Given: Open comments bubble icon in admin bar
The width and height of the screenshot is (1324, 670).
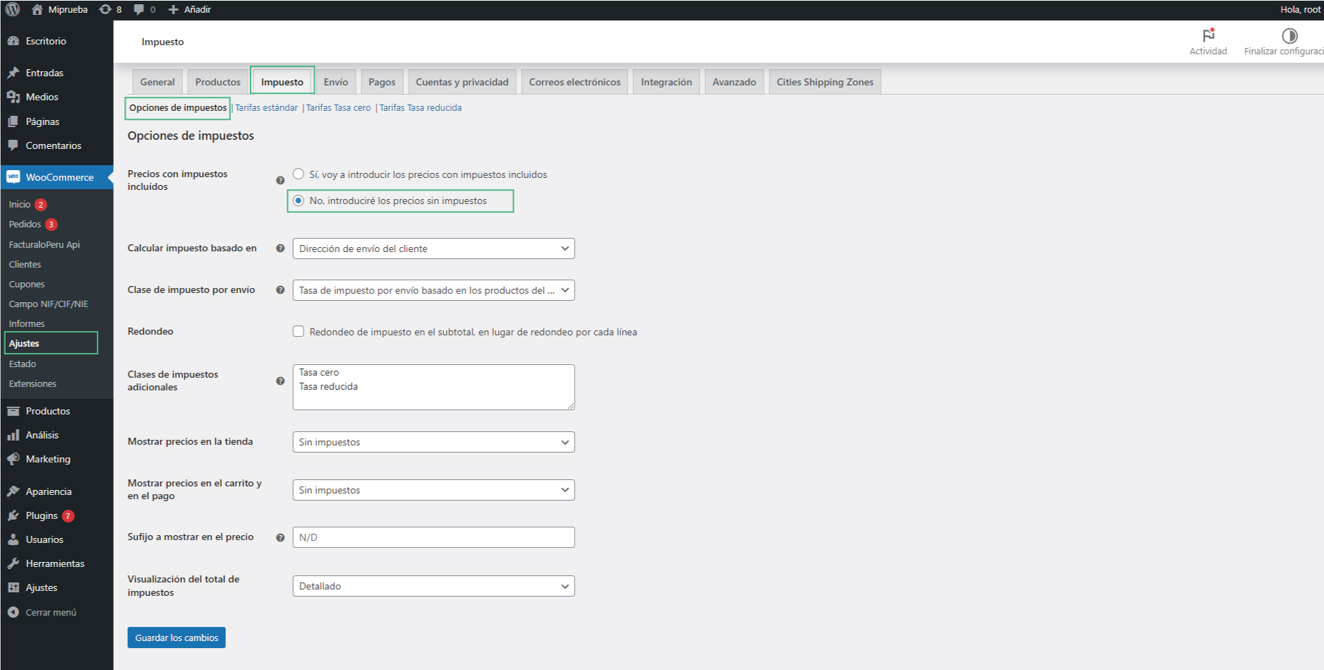Looking at the screenshot, I should click(x=139, y=9).
